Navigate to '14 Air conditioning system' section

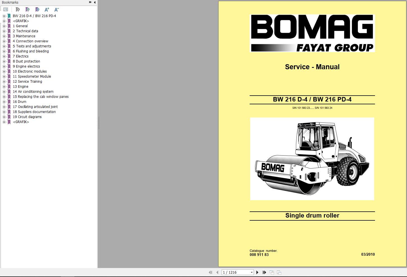33,91
